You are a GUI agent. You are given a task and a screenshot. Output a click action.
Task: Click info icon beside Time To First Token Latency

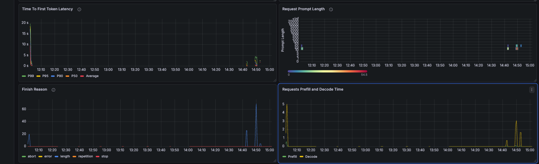click(79, 9)
